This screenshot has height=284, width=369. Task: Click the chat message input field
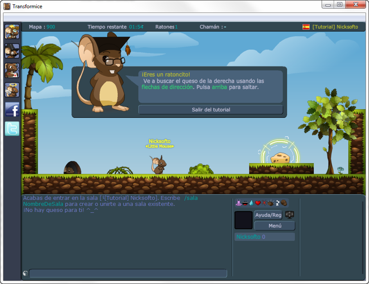(128, 273)
